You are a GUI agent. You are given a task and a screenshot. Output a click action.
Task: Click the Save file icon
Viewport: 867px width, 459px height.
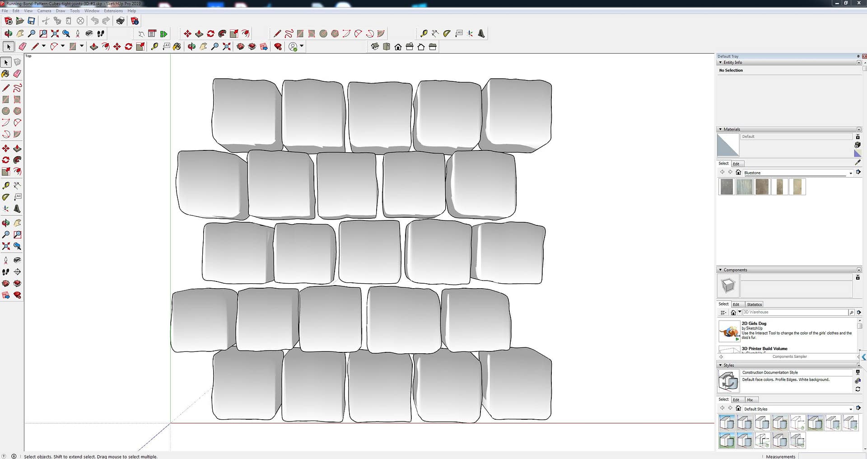click(31, 21)
